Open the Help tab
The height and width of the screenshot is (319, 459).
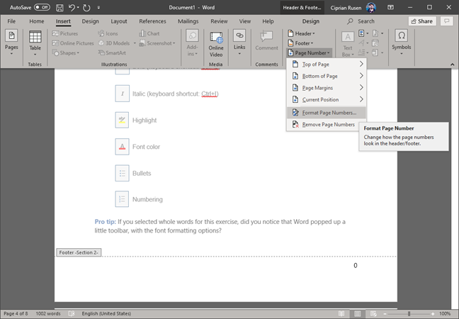pyautogui.click(x=268, y=21)
